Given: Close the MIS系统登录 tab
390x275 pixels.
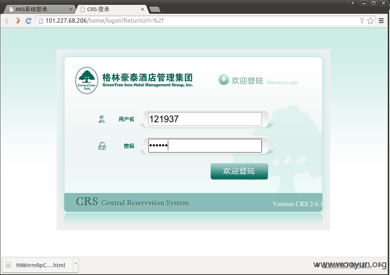Looking at the screenshot, I should click(x=71, y=9).
